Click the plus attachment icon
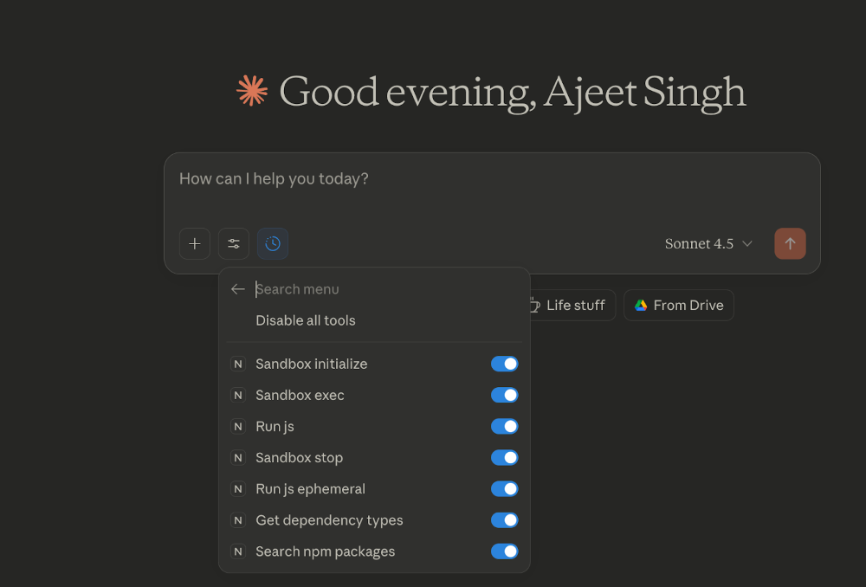The image size is (866, 587). (195, 244)
